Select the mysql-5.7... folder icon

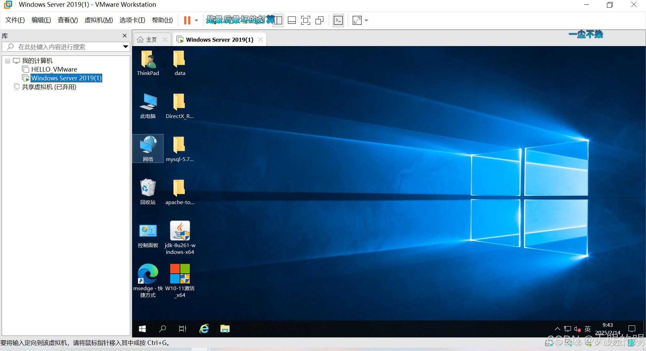click(x=180, y=149)
